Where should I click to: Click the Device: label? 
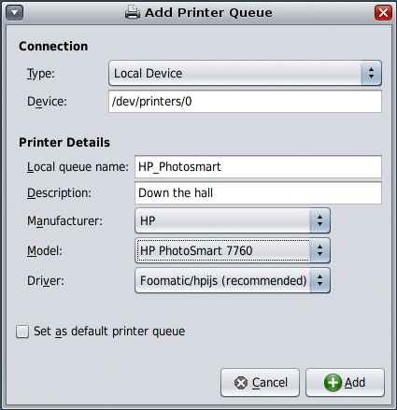[47, 102]
